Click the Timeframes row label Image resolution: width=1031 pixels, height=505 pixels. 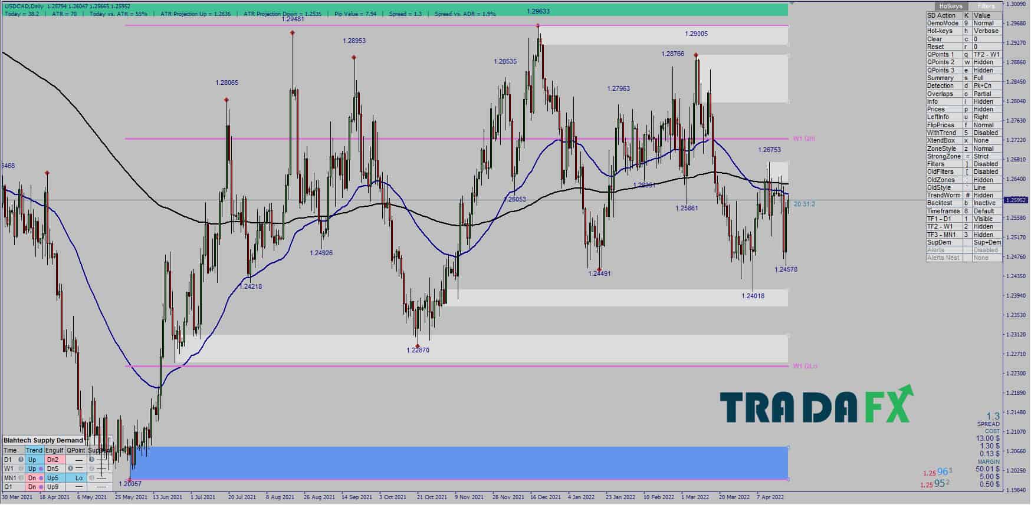[944, 211]
